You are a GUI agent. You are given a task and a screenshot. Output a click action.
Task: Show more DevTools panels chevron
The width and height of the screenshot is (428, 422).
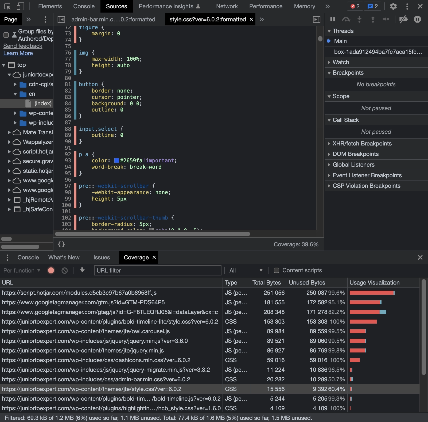pyautogui.click(x=328, y=6)
